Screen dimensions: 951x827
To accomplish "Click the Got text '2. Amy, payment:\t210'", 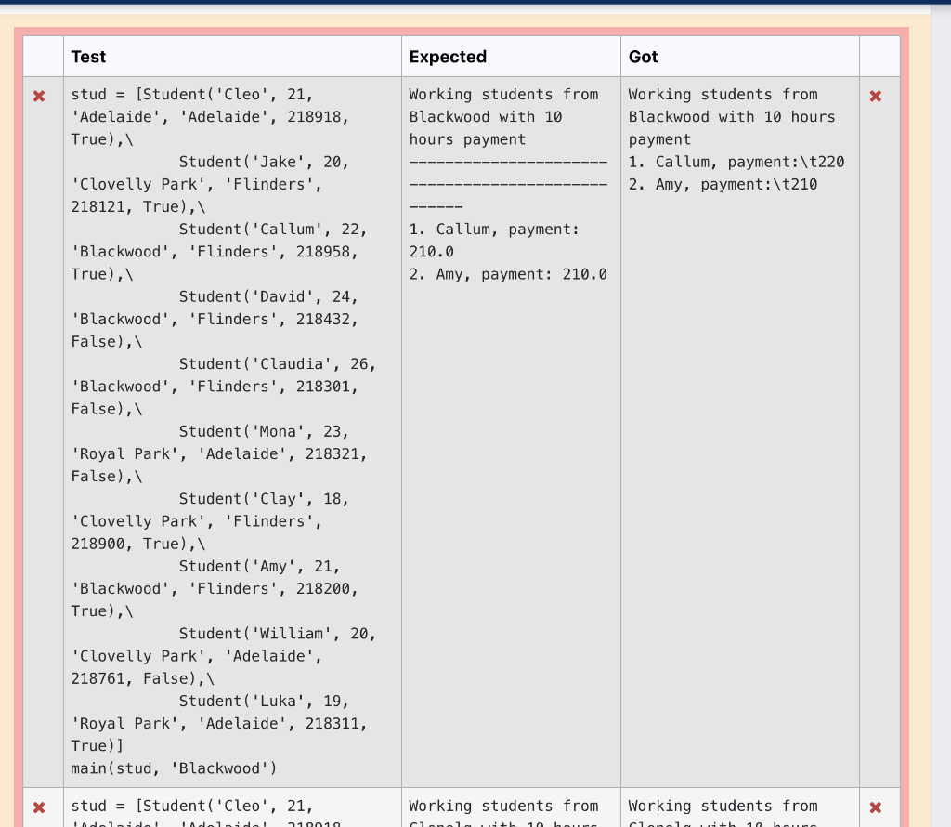I will point(730,184).
